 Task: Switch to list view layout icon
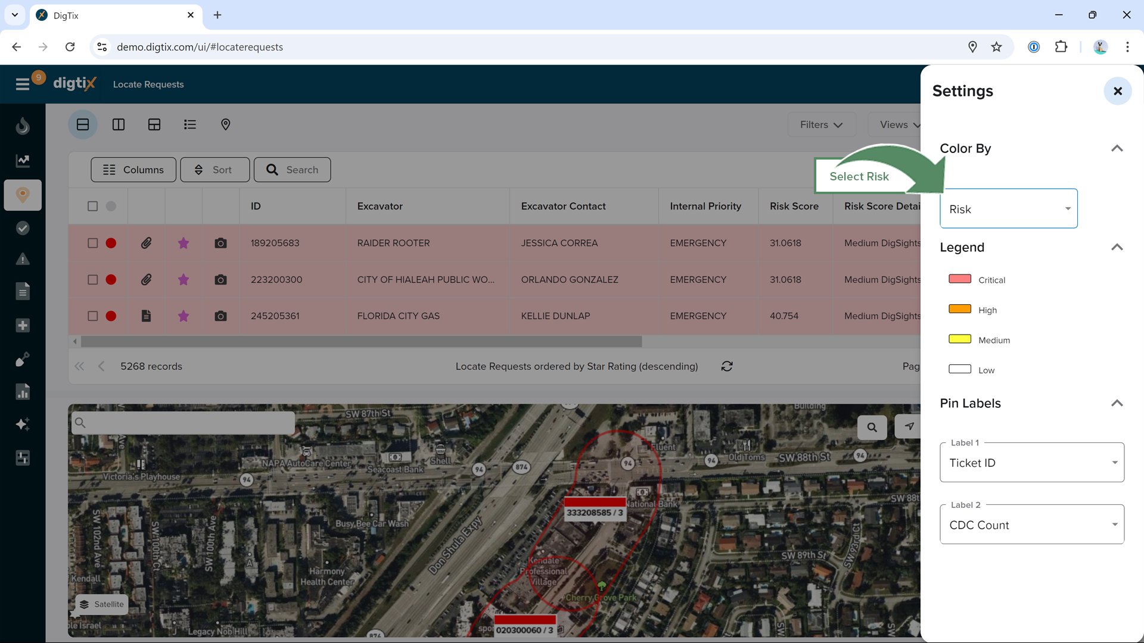click(189, 124)
